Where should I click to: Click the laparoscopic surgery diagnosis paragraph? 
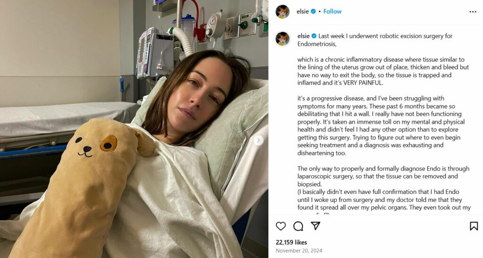(383, 176)
